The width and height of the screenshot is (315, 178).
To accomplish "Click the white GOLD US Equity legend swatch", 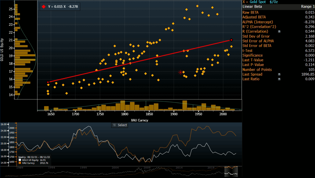I will tap(20, 160).
